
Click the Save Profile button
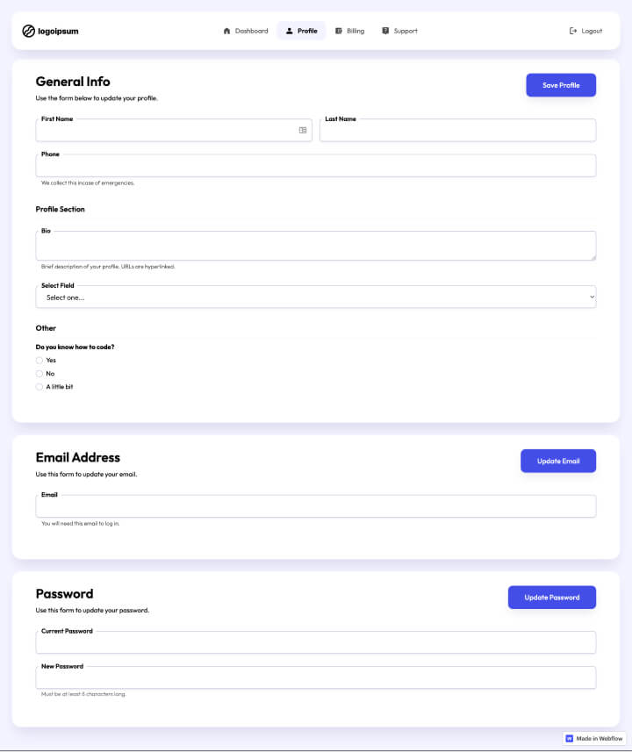(561, 84)
